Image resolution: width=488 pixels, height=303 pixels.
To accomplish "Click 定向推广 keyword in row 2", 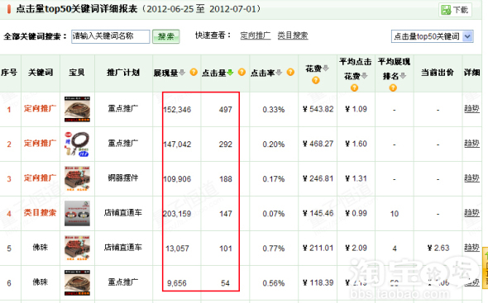I will [x=41, y=144].
